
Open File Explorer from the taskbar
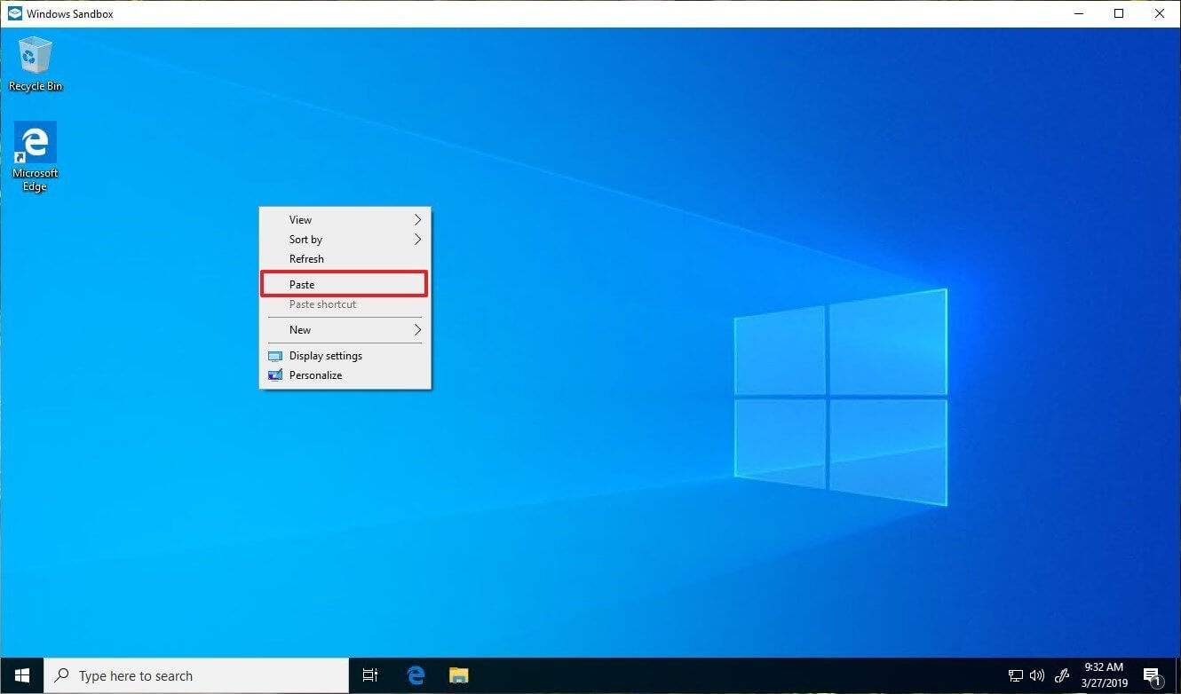coord(458,675)
